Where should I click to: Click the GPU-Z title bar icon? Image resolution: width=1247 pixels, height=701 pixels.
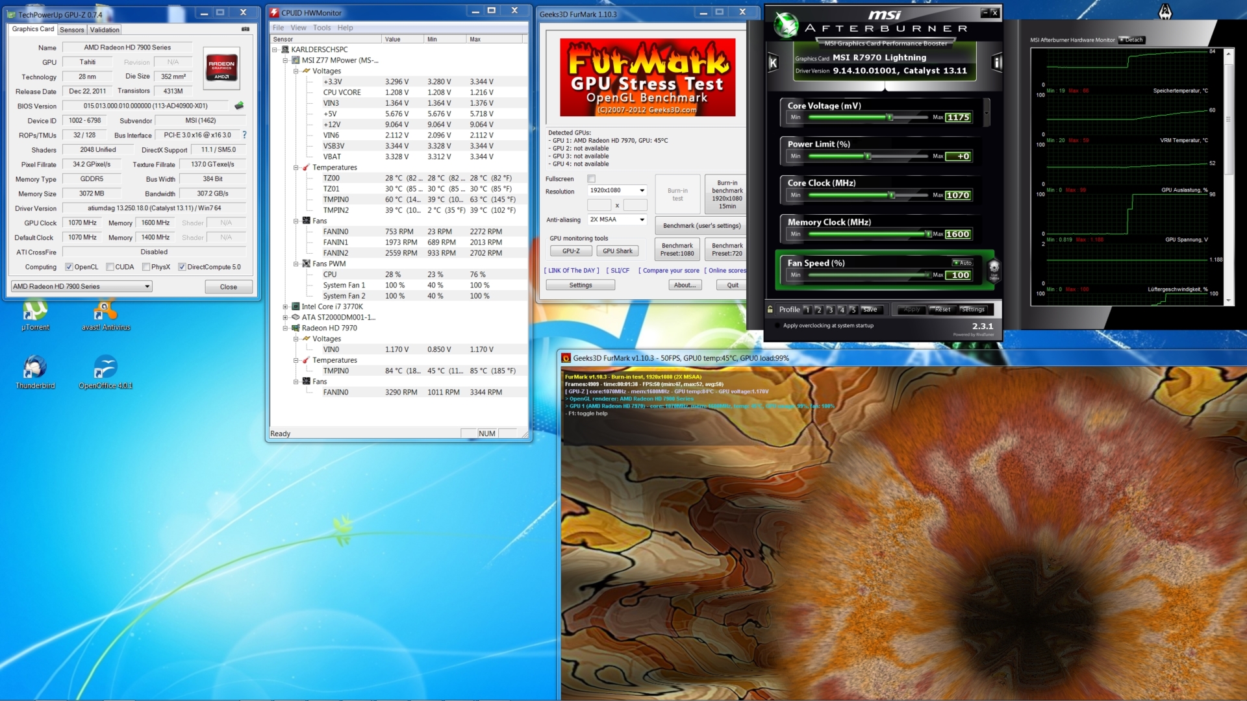tap(12, 14)
